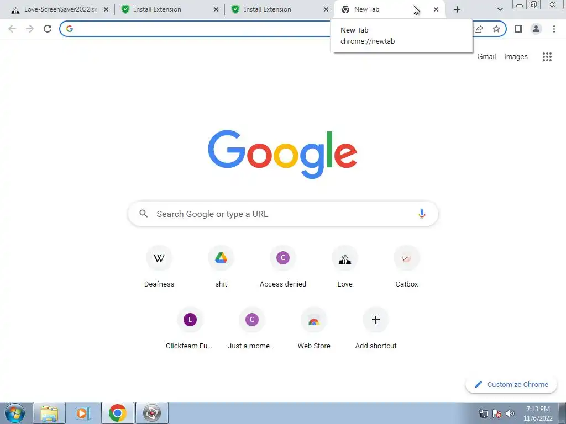Viewport: 566px width, 424px height.
Task: Focus the Search Google or type URL box
Action: coord(283,214)
